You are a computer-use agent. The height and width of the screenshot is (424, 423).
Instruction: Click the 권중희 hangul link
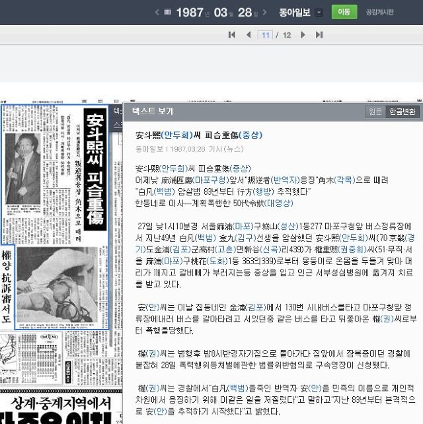point(352,250)
